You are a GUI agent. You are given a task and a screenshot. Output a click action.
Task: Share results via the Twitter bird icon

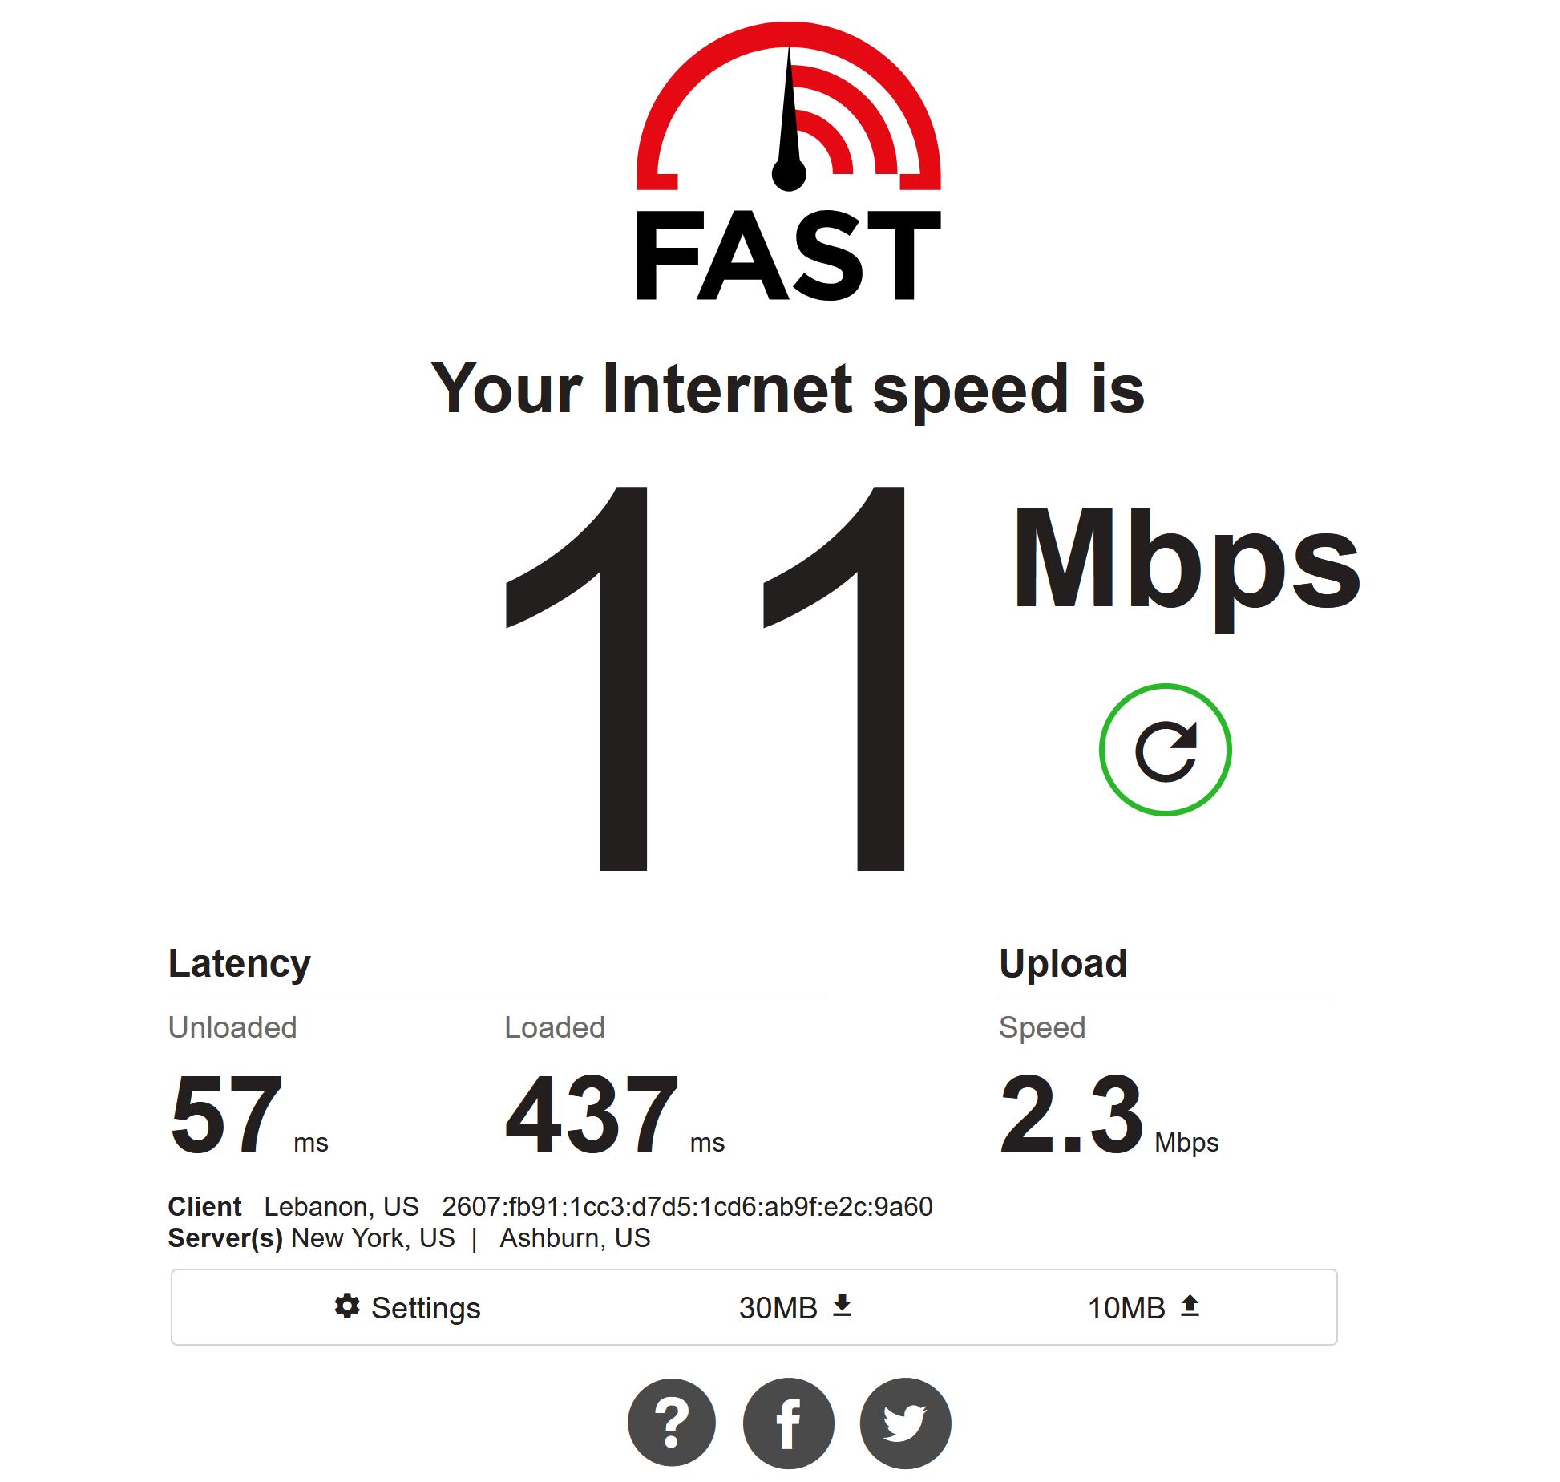[906, 1423]
